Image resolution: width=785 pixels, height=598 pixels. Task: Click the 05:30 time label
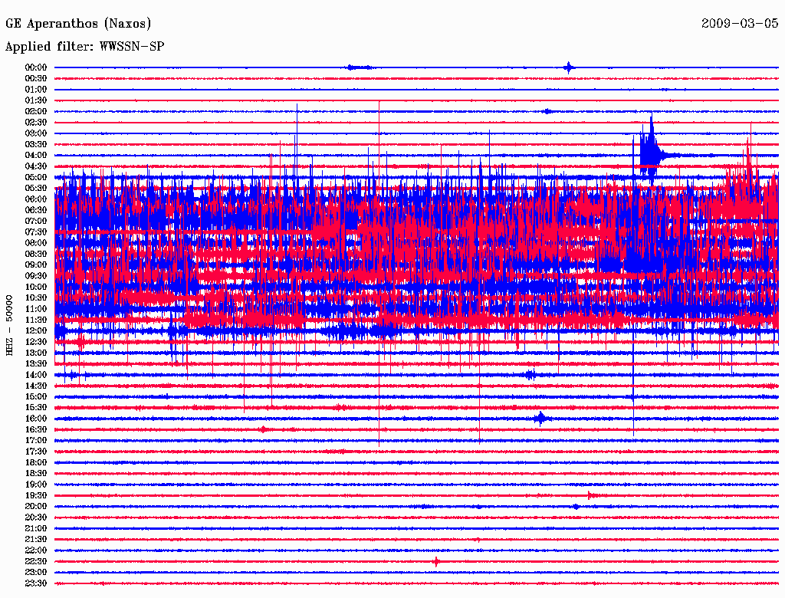[x=36, y=189]
